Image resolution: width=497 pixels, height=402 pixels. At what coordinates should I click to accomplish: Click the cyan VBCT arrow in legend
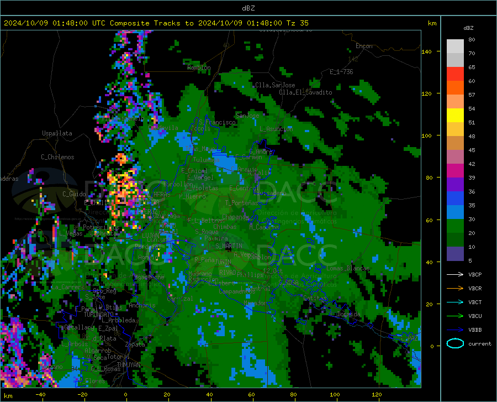(x=455, y=302)
